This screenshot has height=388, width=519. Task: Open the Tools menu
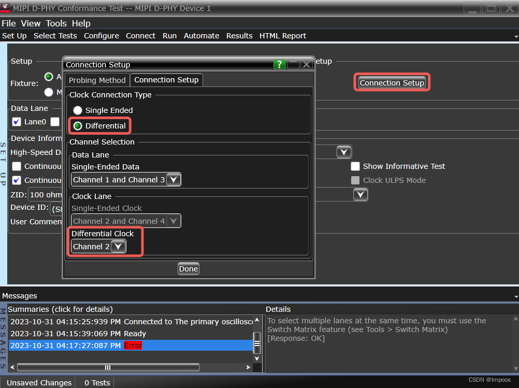[56, 23]
